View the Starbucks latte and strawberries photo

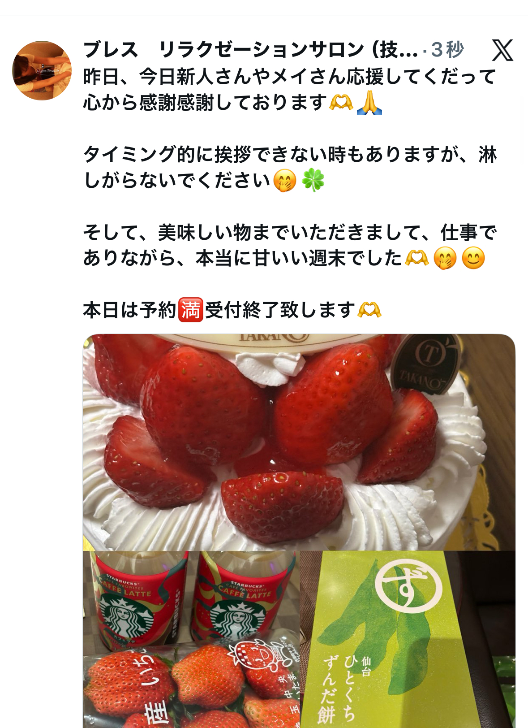coord(191,640)
